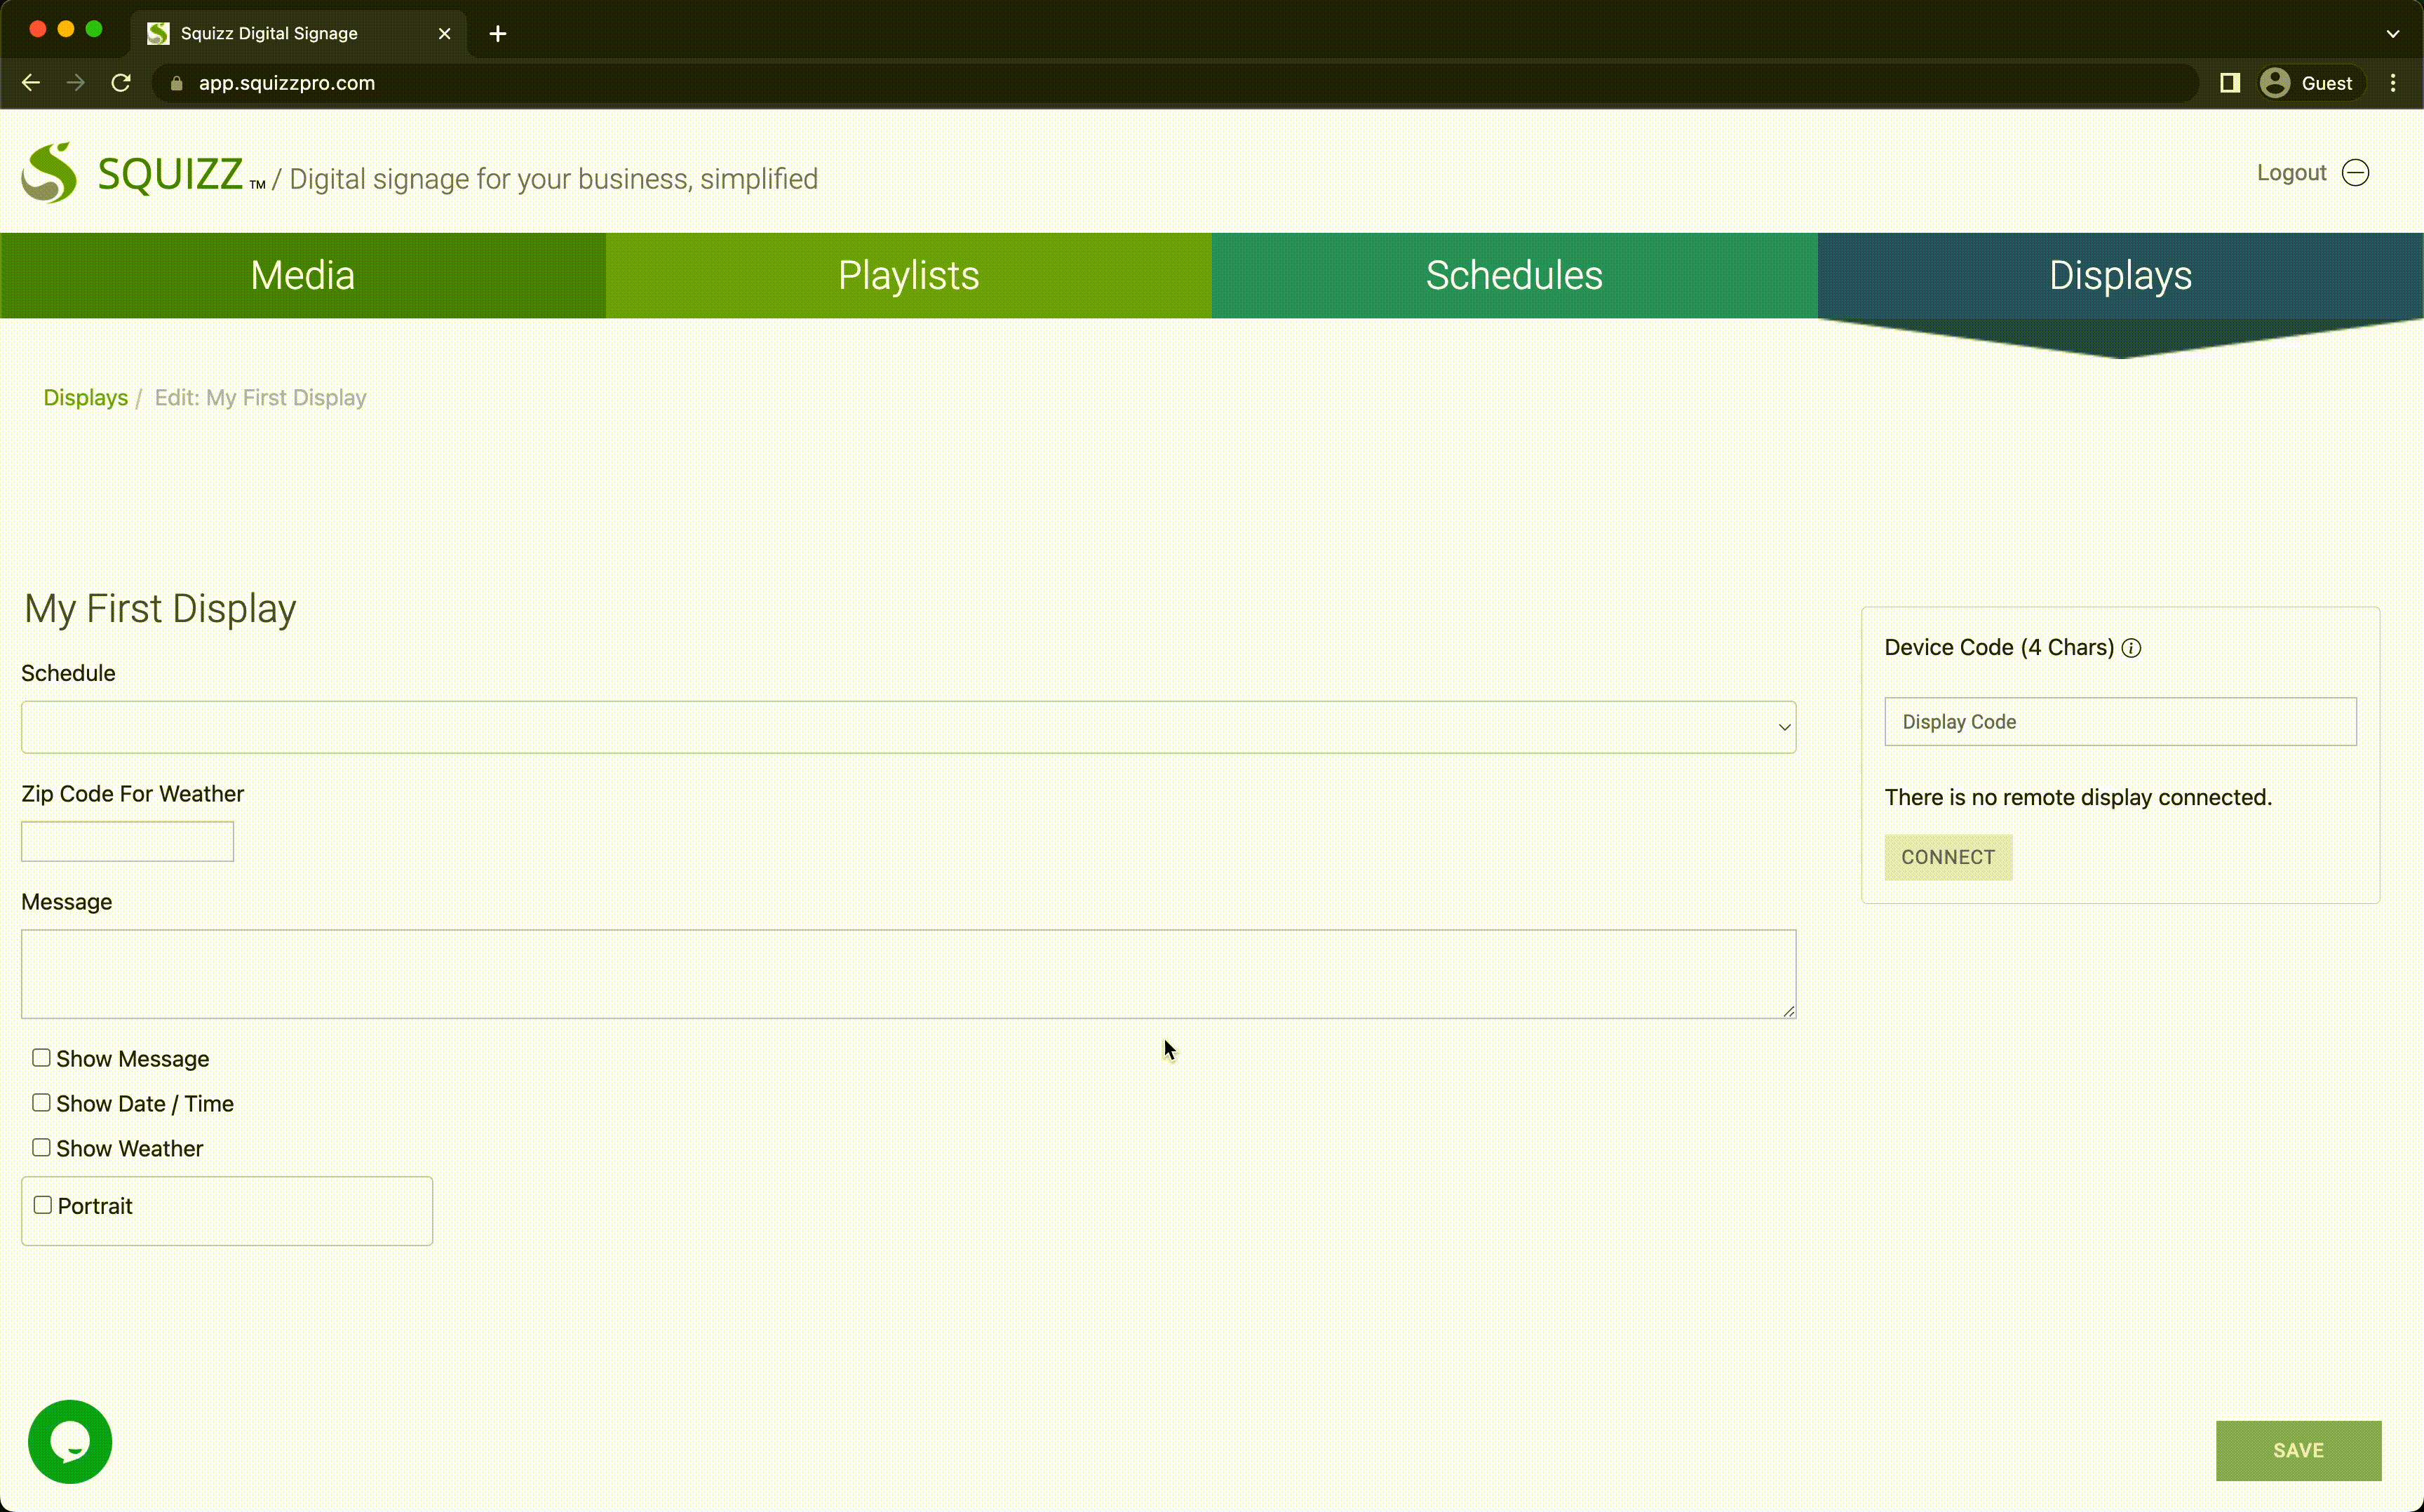
Task: Focus the Display Code input field
Action: [x=2120, y=721]
